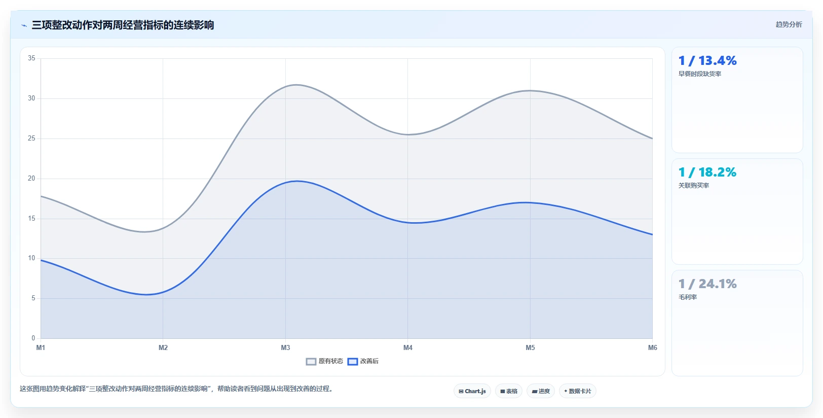The width and height of the screenshot is (823, 418).
Task: Click the M6 x-axis label
Action: tap(653, 347)
